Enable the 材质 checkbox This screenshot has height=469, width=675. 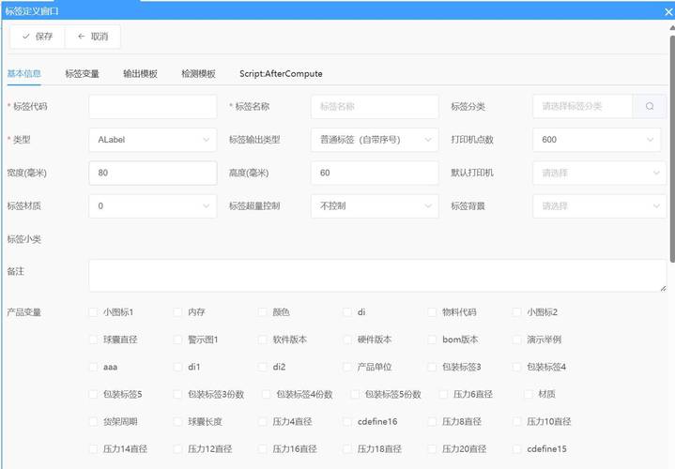529,395
